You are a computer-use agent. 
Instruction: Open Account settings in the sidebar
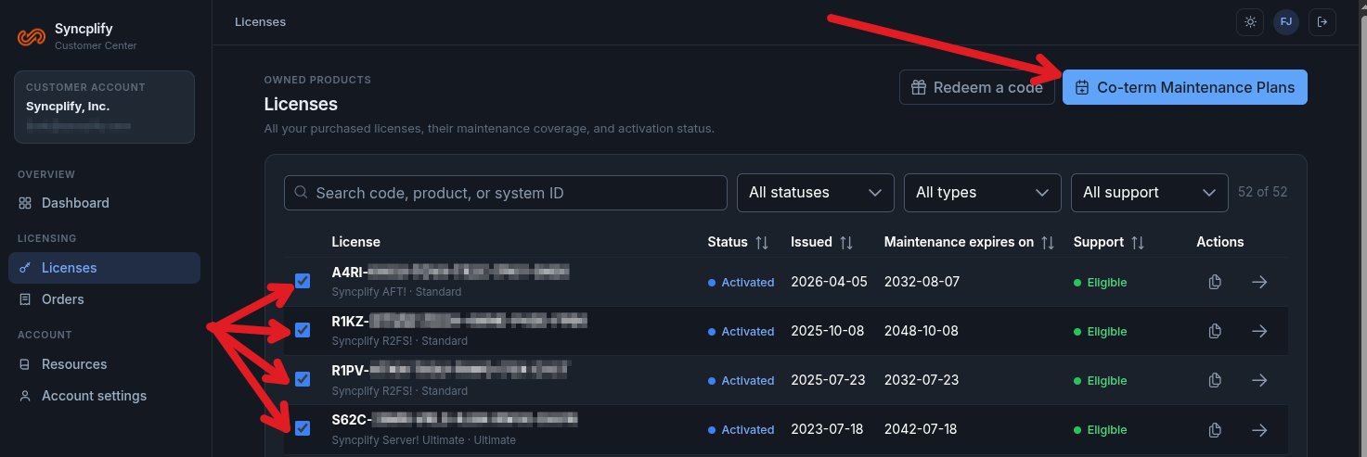click(104, 396)
